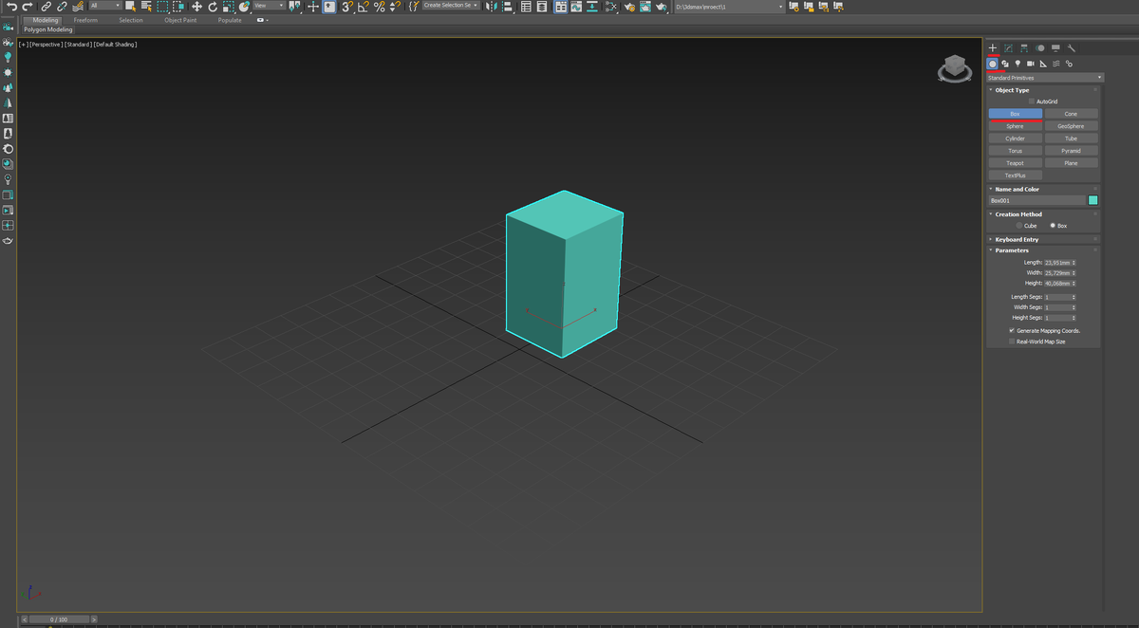
Task: Click the Pyramid primitive button
Action: pos(1071,151)
